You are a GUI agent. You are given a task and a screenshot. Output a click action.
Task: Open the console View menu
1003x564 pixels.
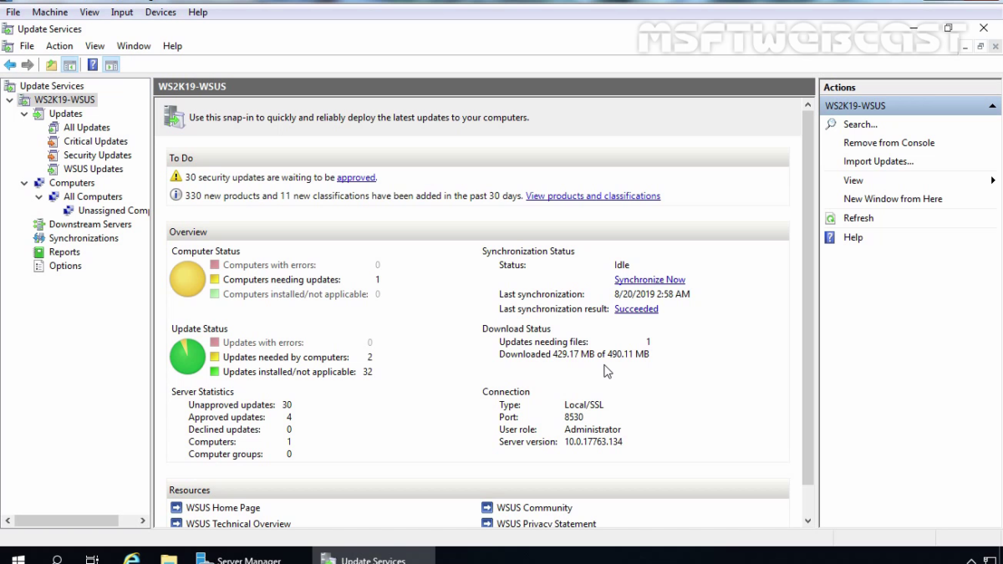click(x=95, y=46)
